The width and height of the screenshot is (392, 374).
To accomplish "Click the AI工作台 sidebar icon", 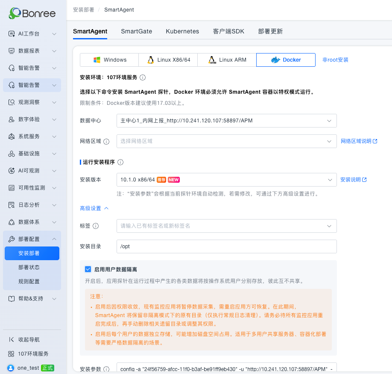I will tap(12, 34).
